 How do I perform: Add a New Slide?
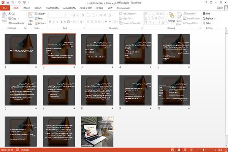[30, 19]
